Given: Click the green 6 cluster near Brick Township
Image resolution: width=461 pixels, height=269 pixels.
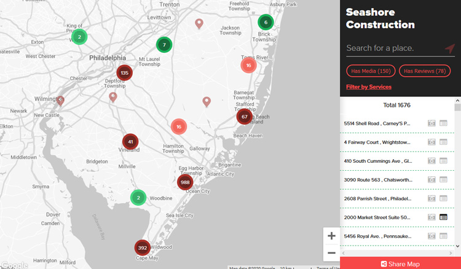Looking at the screenshot, I should (x=266, y=22).
